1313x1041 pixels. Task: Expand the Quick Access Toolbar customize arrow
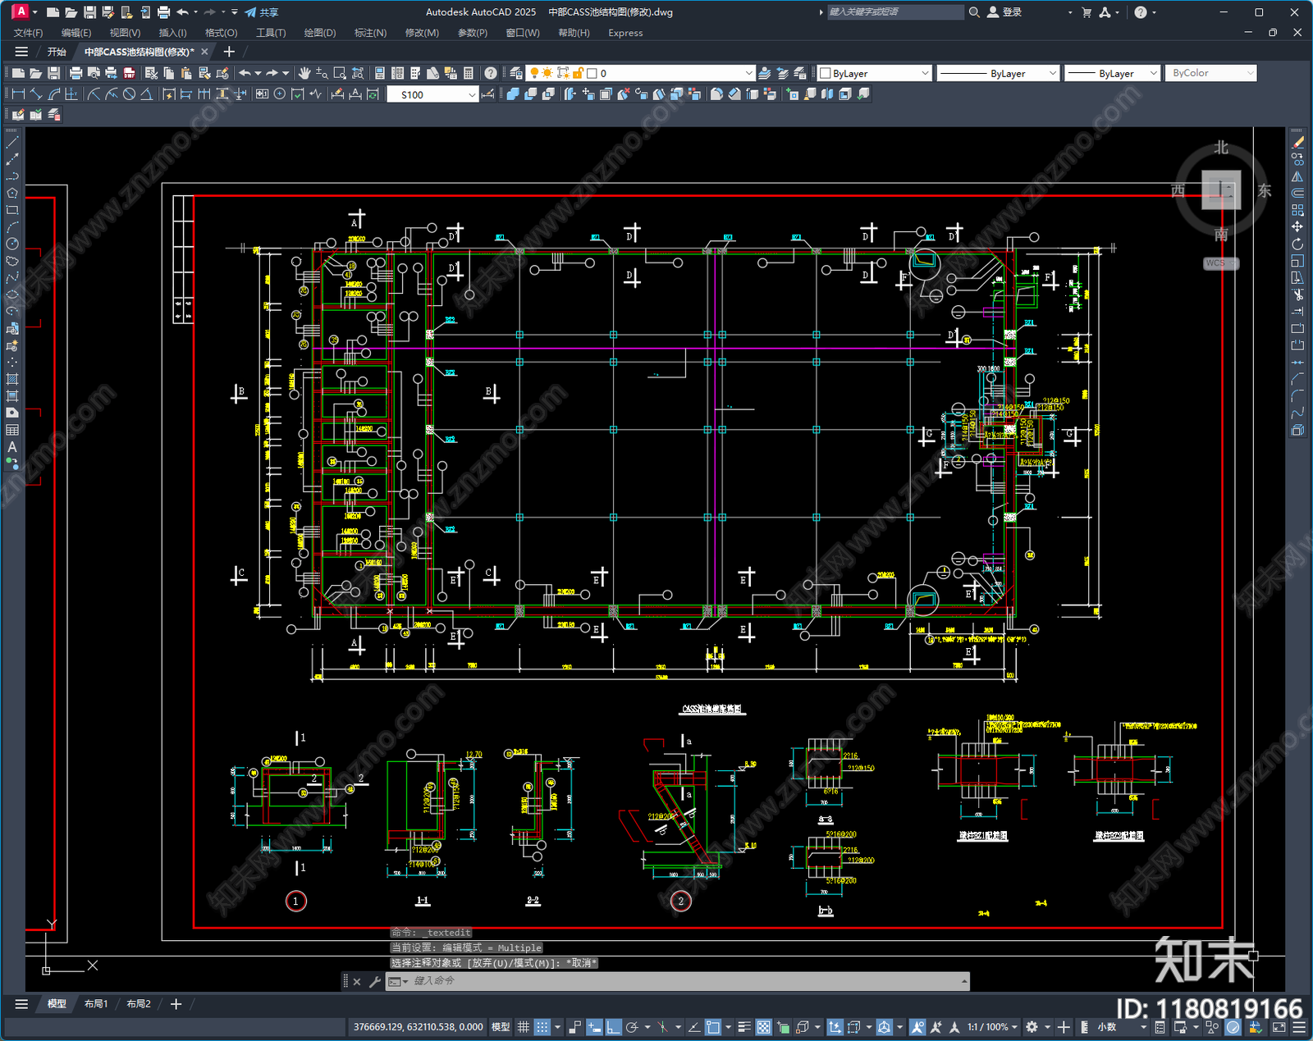[x=235, y=12]
